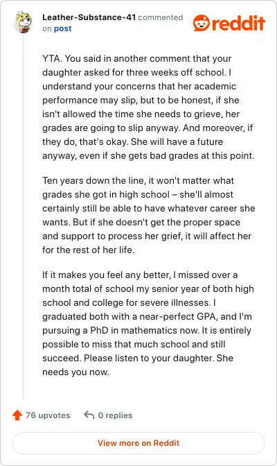Click the text "for the rest of her life."
277x466 pixels.
[x=88, y=250]
